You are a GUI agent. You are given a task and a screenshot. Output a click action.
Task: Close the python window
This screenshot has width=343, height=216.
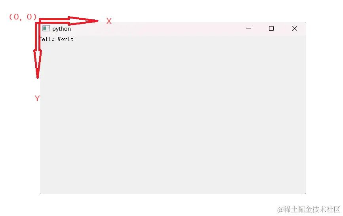[x=295, y=28]
